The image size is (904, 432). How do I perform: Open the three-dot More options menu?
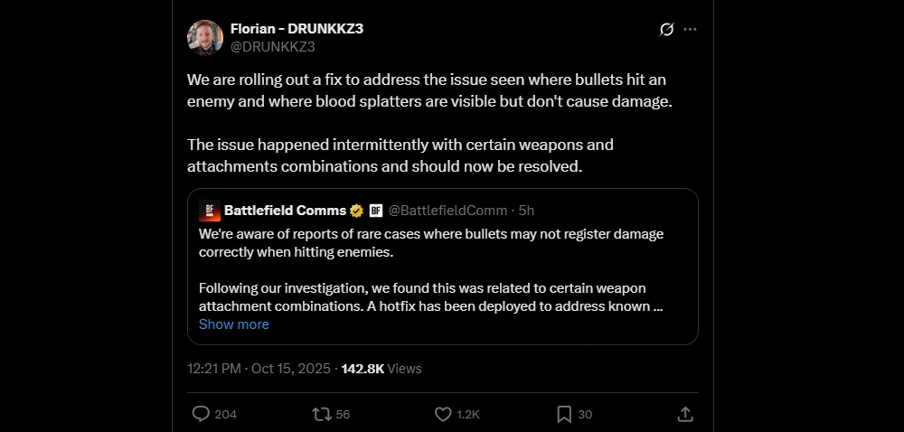point(691,30)
